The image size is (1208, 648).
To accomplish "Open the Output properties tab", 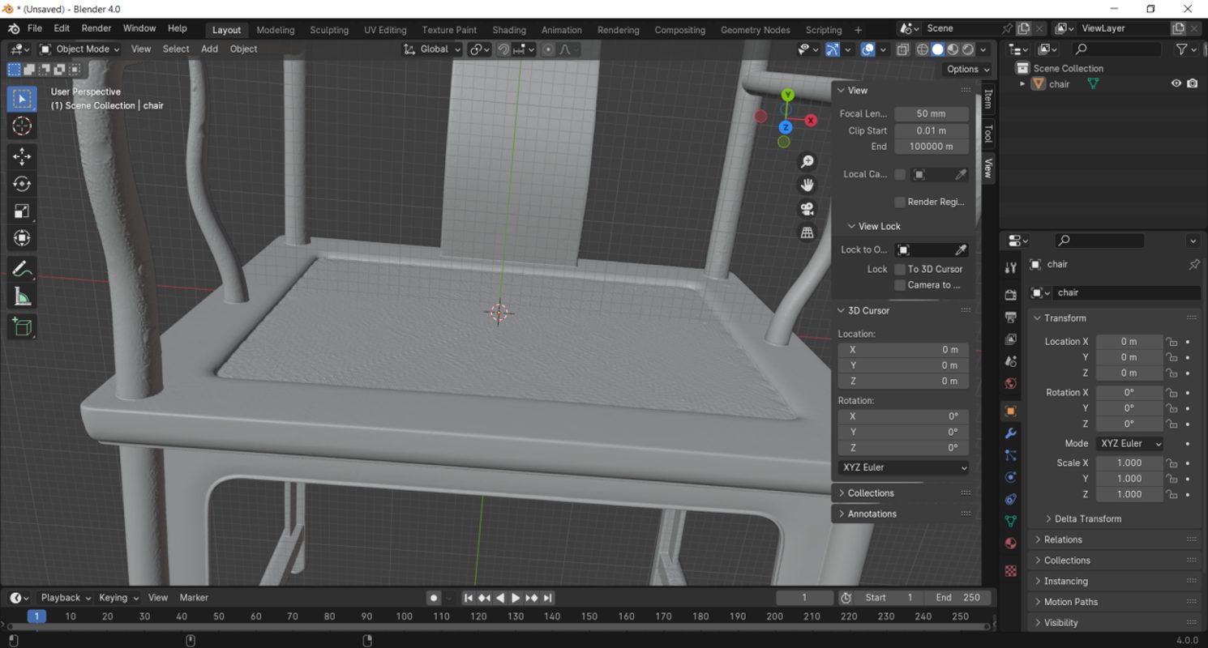I will [1010, 317].
